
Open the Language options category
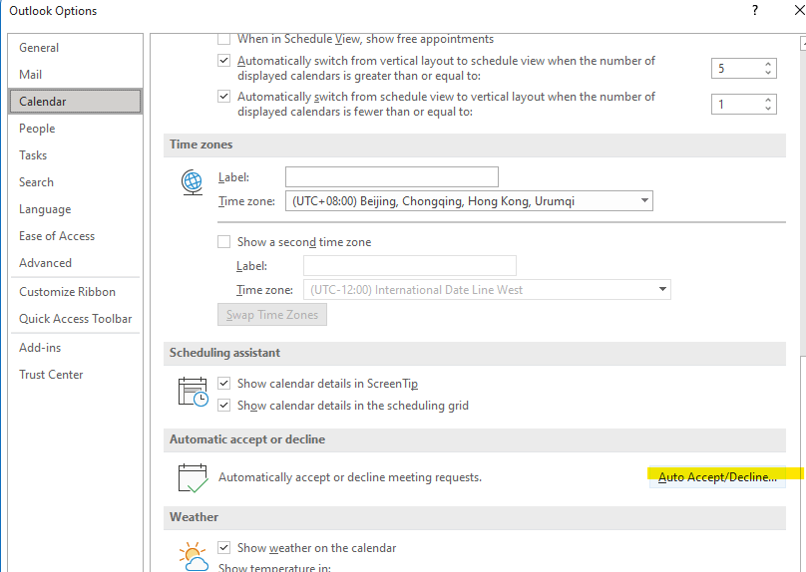click(76, 209)
